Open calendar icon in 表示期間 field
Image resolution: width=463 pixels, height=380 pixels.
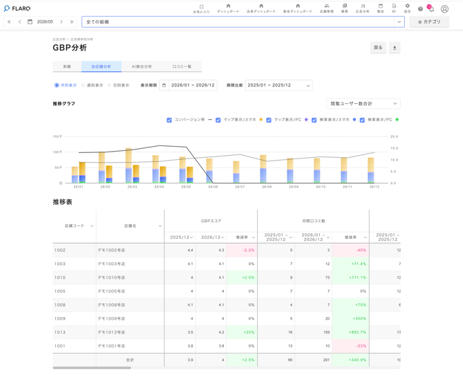[164, 85]
